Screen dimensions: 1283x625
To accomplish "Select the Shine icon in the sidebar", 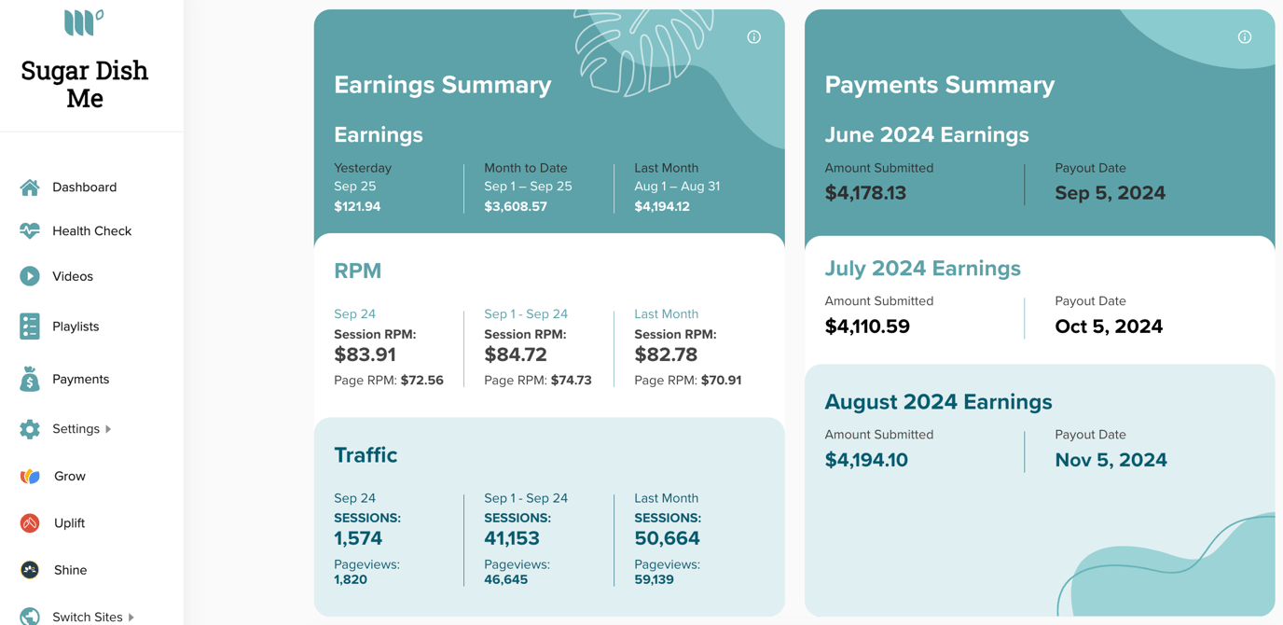I will click(29, 569).
